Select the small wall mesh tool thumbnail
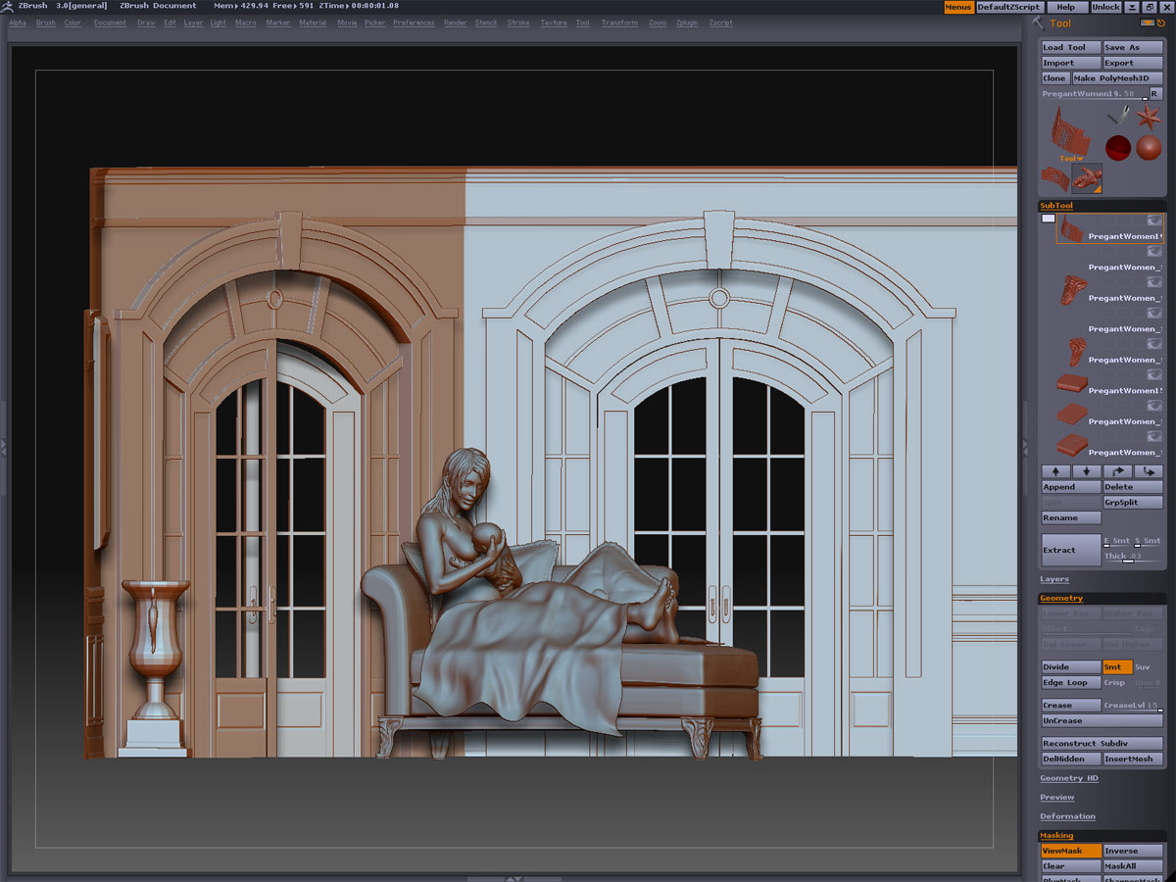The height and width of the screenshot is (882, 1176). point(1055,177)
